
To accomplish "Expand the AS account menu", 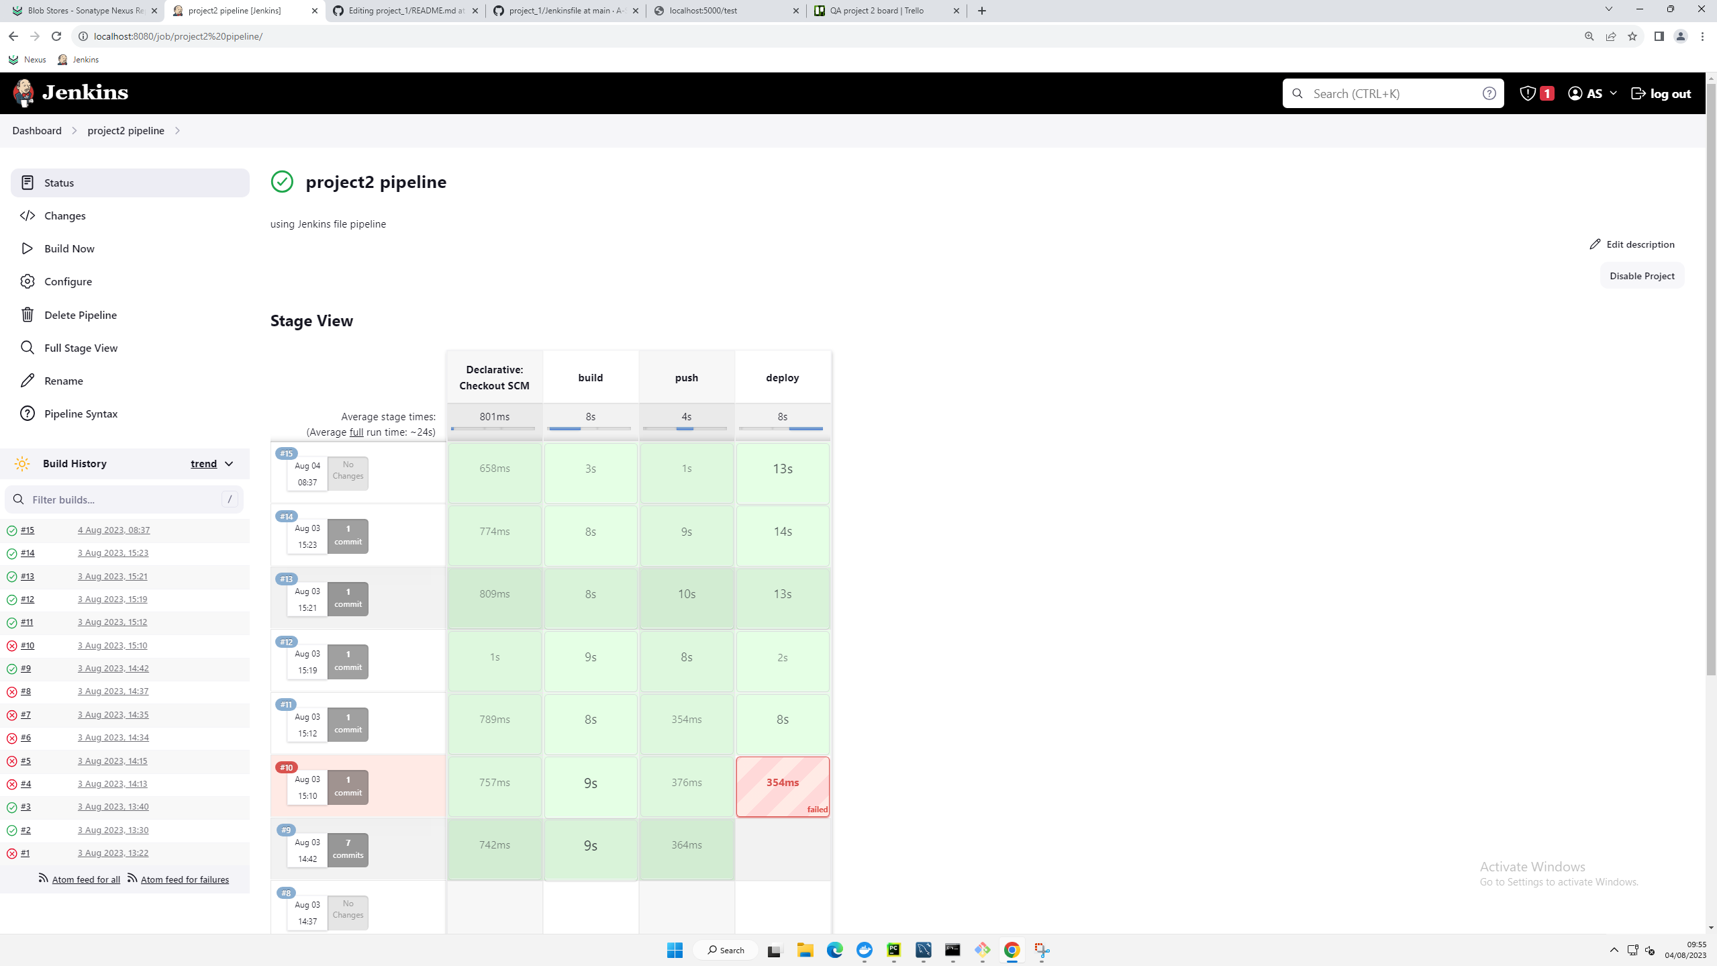I will (x=1593, y=93).
